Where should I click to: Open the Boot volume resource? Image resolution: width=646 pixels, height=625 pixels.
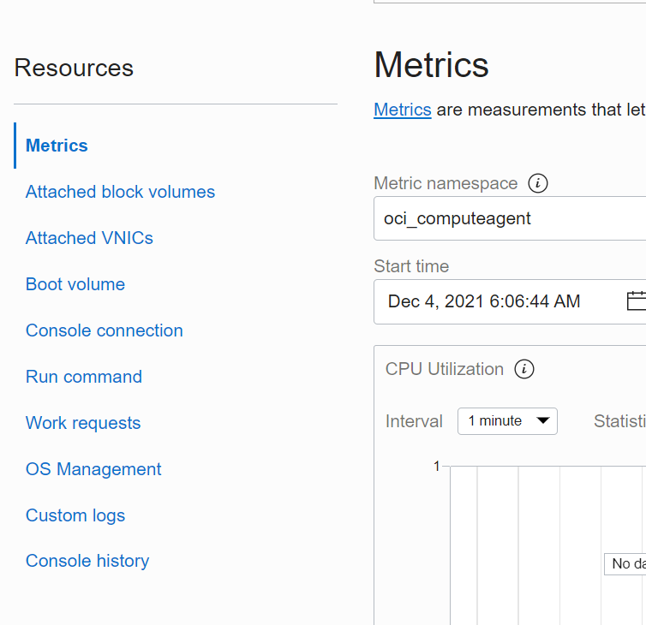click(75, 284)
